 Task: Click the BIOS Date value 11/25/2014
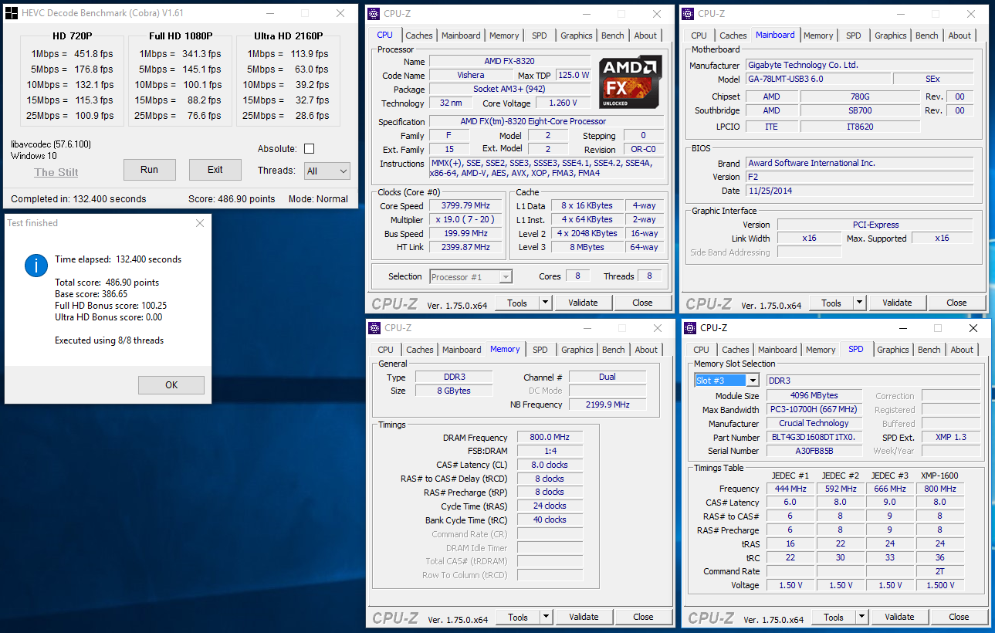point(858,191)
